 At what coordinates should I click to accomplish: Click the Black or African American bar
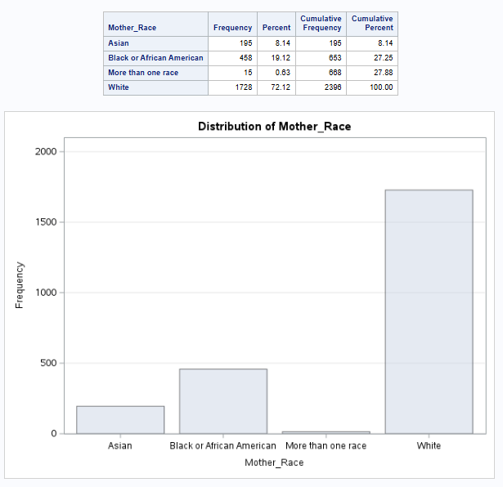[223, 401]
